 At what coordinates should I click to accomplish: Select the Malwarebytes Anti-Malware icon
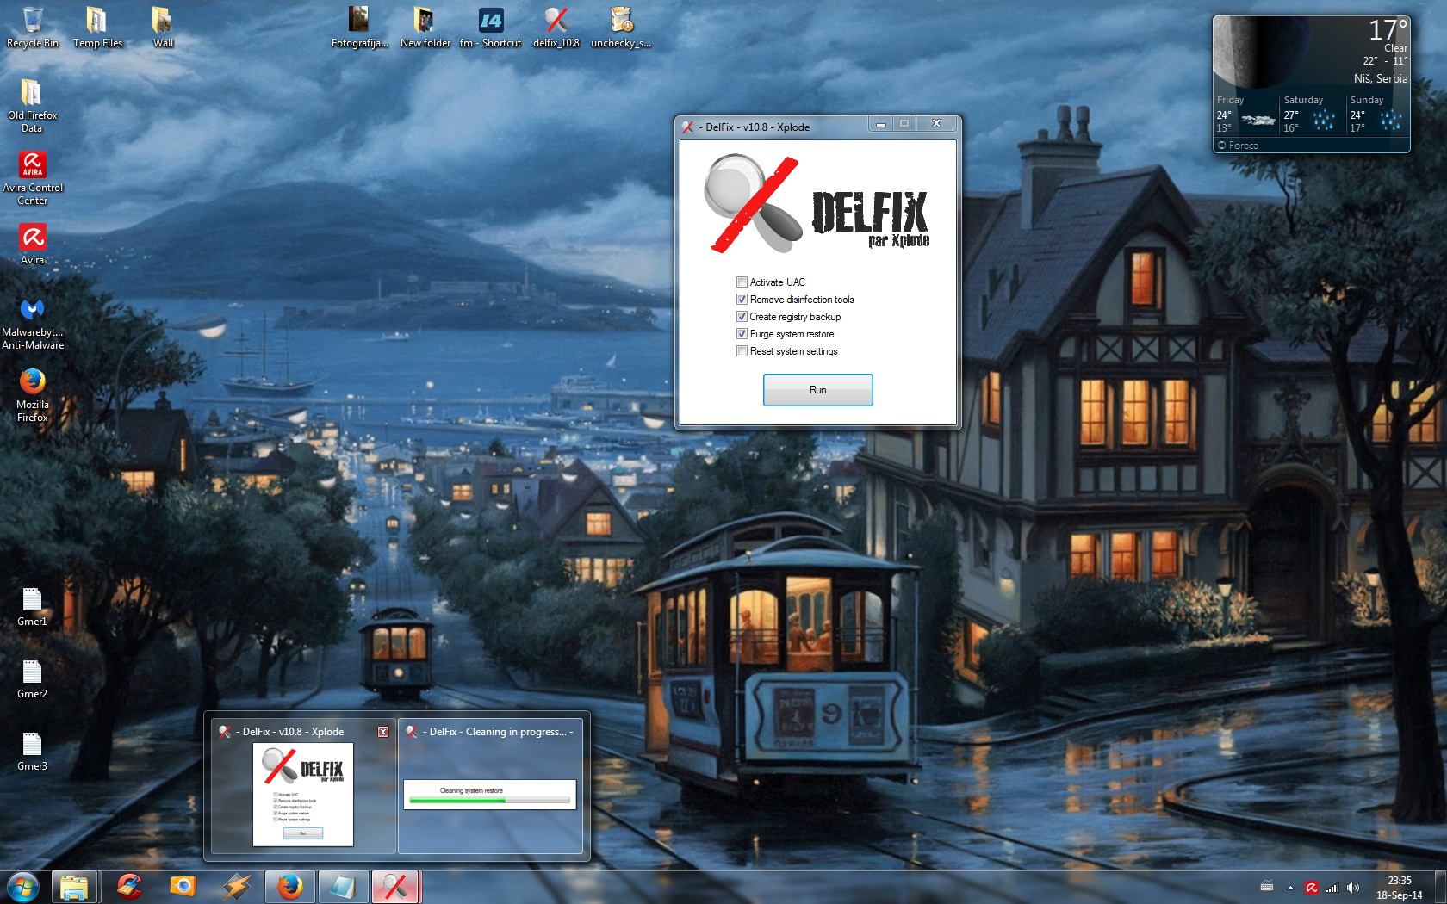(x=33, y=322)
